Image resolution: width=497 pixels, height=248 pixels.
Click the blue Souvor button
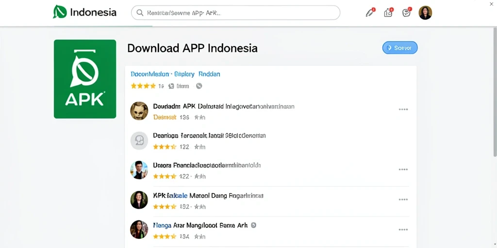click(x=400, y=48)
